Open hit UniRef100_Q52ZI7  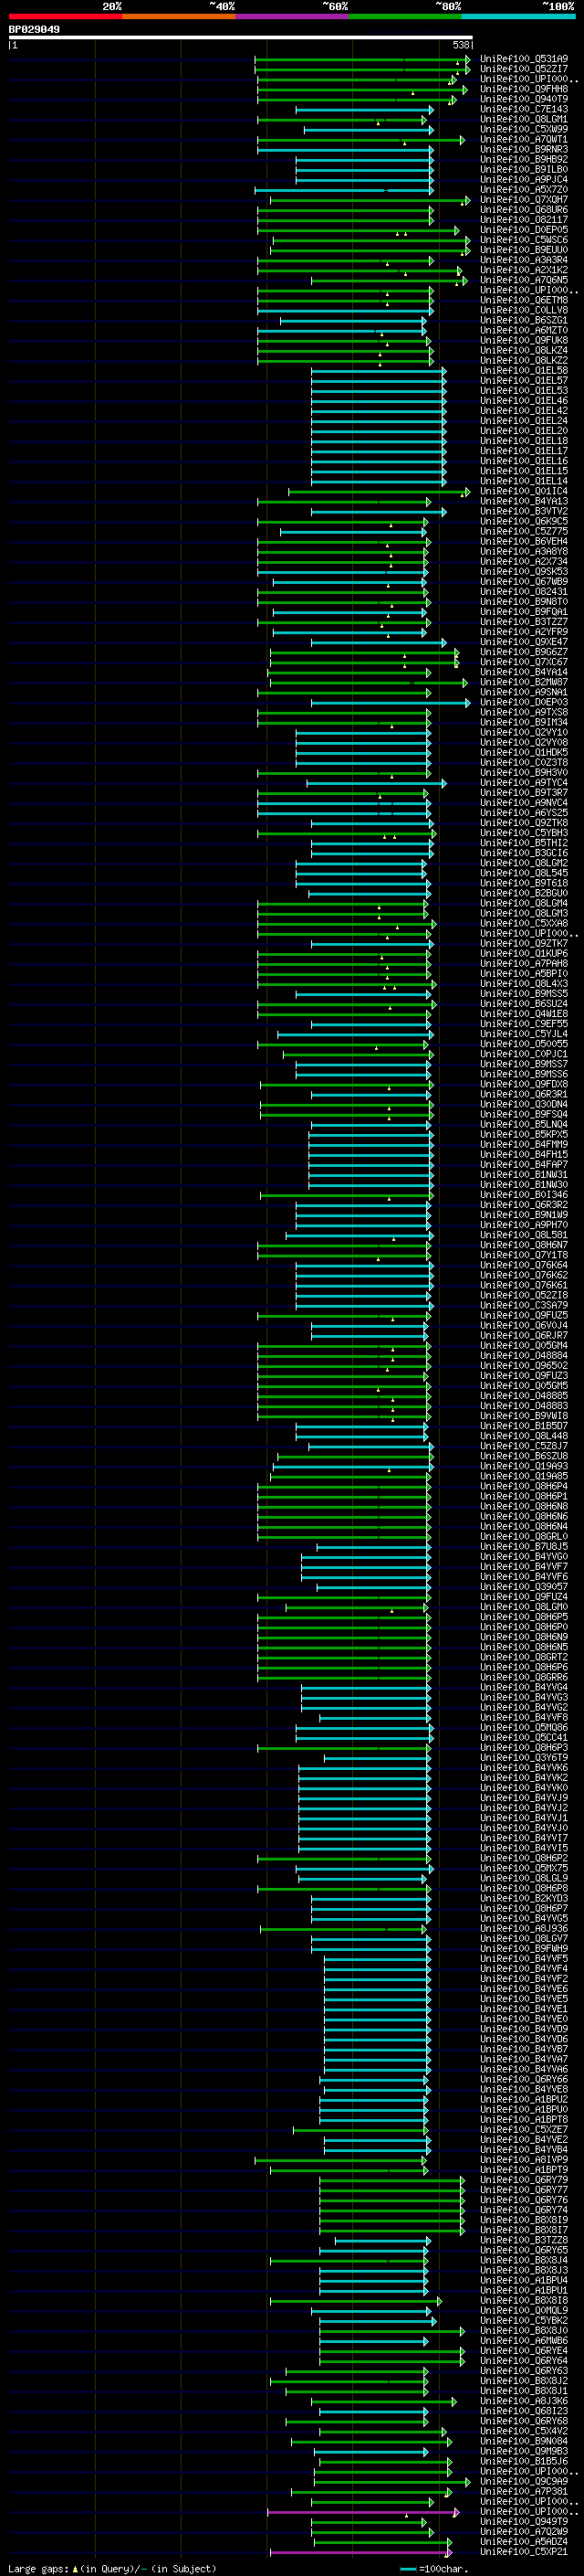coord(524,69)
